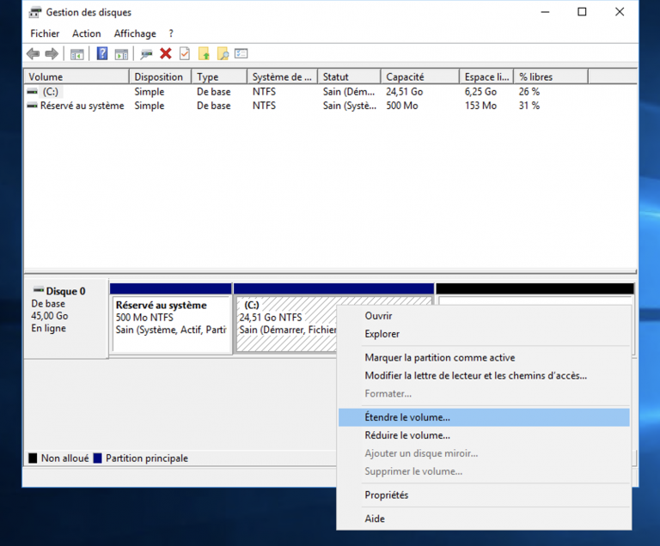Open the Affichage menu
660x546 pixels.
tap(135, 33)
